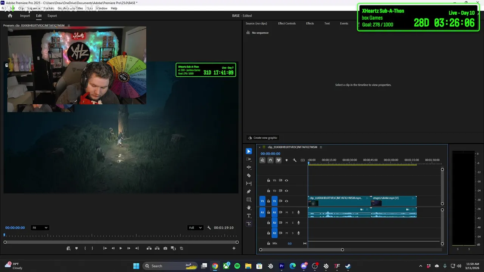Step forward one frame
Screen dimensions: 484x272
(129, 248)
